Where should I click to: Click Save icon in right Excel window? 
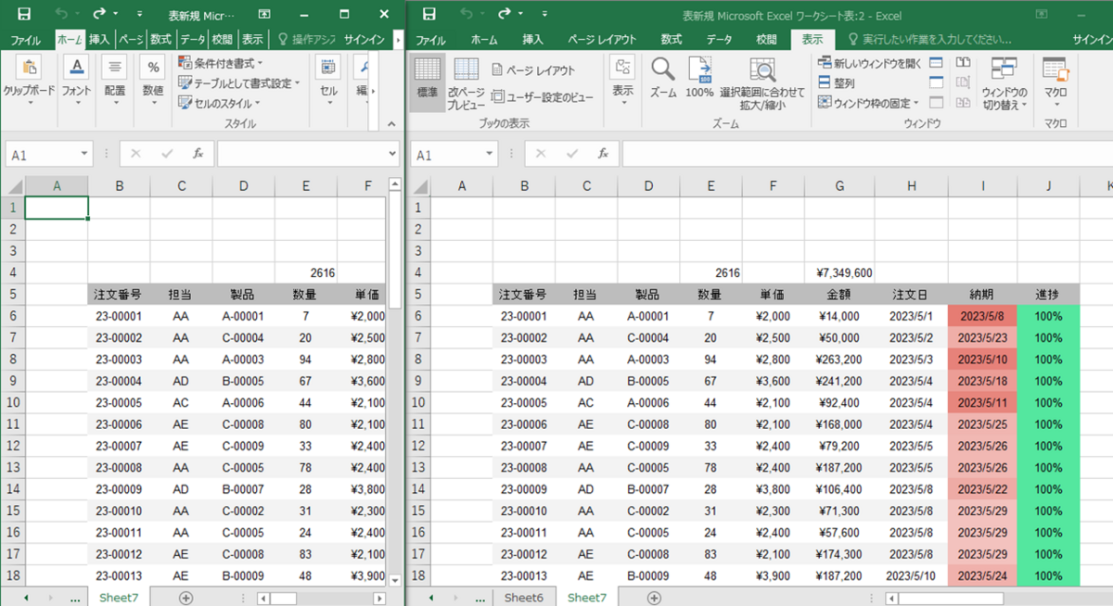pos(429,14)
